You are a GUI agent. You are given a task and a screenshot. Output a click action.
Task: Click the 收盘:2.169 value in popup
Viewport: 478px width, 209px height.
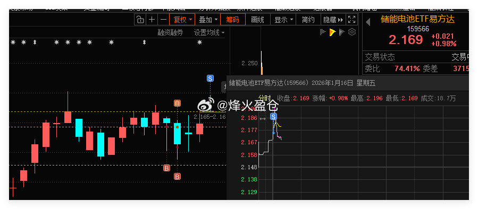[293, 99]
